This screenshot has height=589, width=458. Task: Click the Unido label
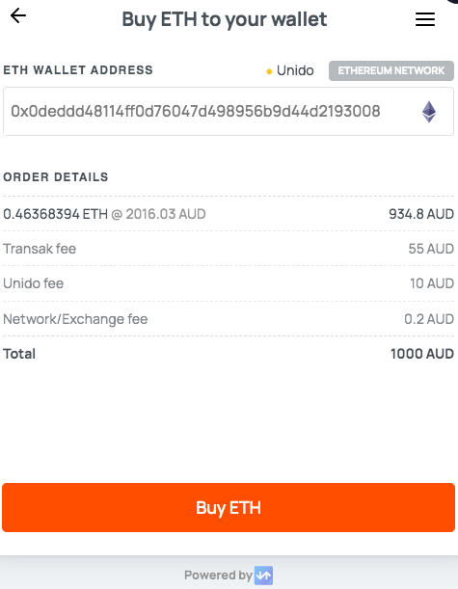[295, 70]
